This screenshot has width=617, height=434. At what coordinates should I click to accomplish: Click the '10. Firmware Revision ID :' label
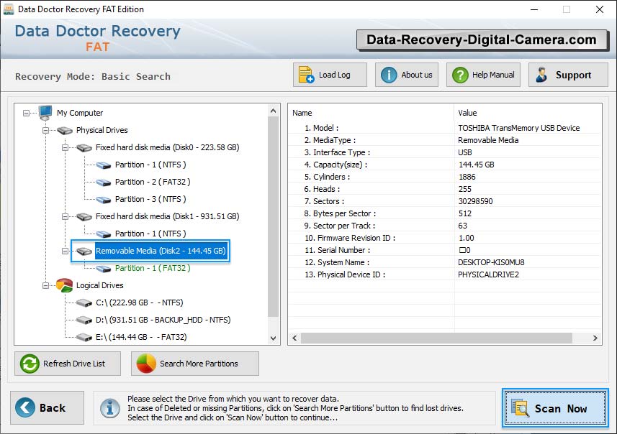350,238
